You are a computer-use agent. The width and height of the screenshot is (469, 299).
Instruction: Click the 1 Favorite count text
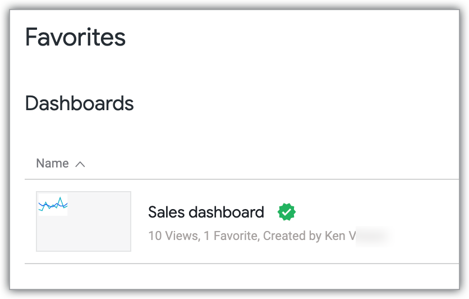click(x=231, y=236)
